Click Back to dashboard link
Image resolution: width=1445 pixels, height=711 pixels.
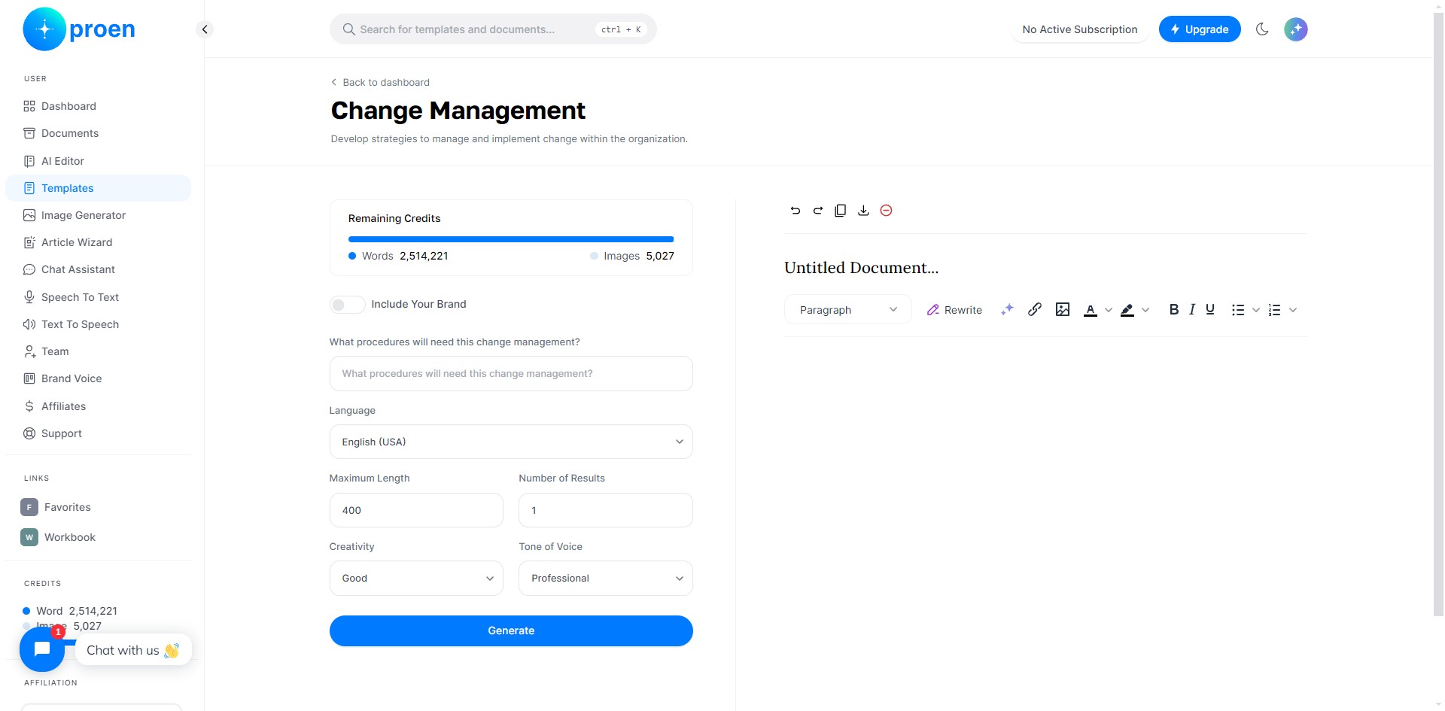(380, 82)
